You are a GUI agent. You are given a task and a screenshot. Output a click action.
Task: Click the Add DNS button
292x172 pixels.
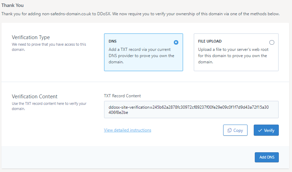pos(267,157)
